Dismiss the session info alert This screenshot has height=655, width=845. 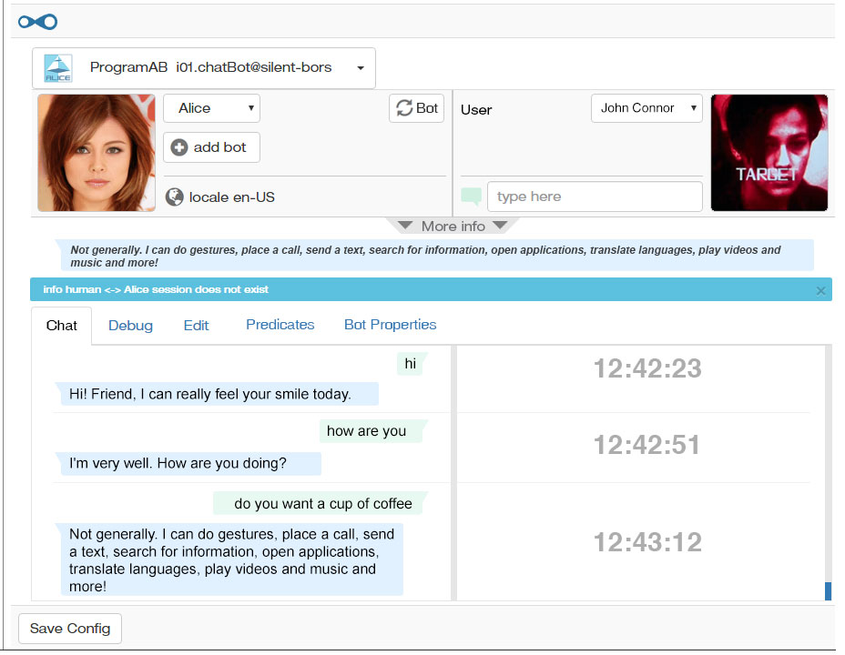coord(820,290)
